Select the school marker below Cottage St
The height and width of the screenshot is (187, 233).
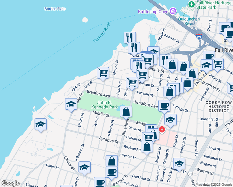pos(170,121)
